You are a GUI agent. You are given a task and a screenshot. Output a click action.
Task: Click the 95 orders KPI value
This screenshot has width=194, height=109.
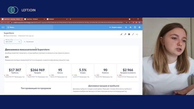(x=60, y=70)
